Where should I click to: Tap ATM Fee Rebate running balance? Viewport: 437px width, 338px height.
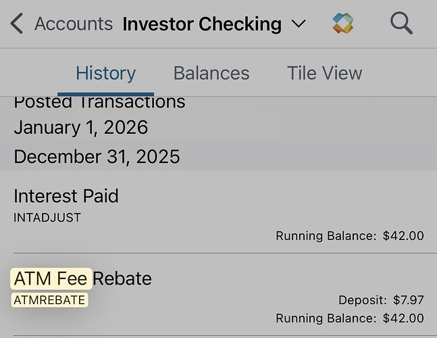point(350,318)
